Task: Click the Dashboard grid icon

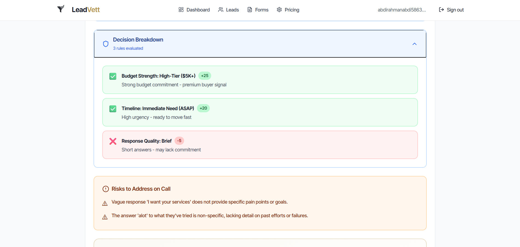Action: click(x=181, y=10)
